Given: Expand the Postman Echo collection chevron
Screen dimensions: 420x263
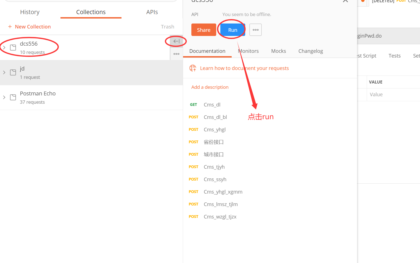Looking at the screenshot, I should click(x=4, y=97).
